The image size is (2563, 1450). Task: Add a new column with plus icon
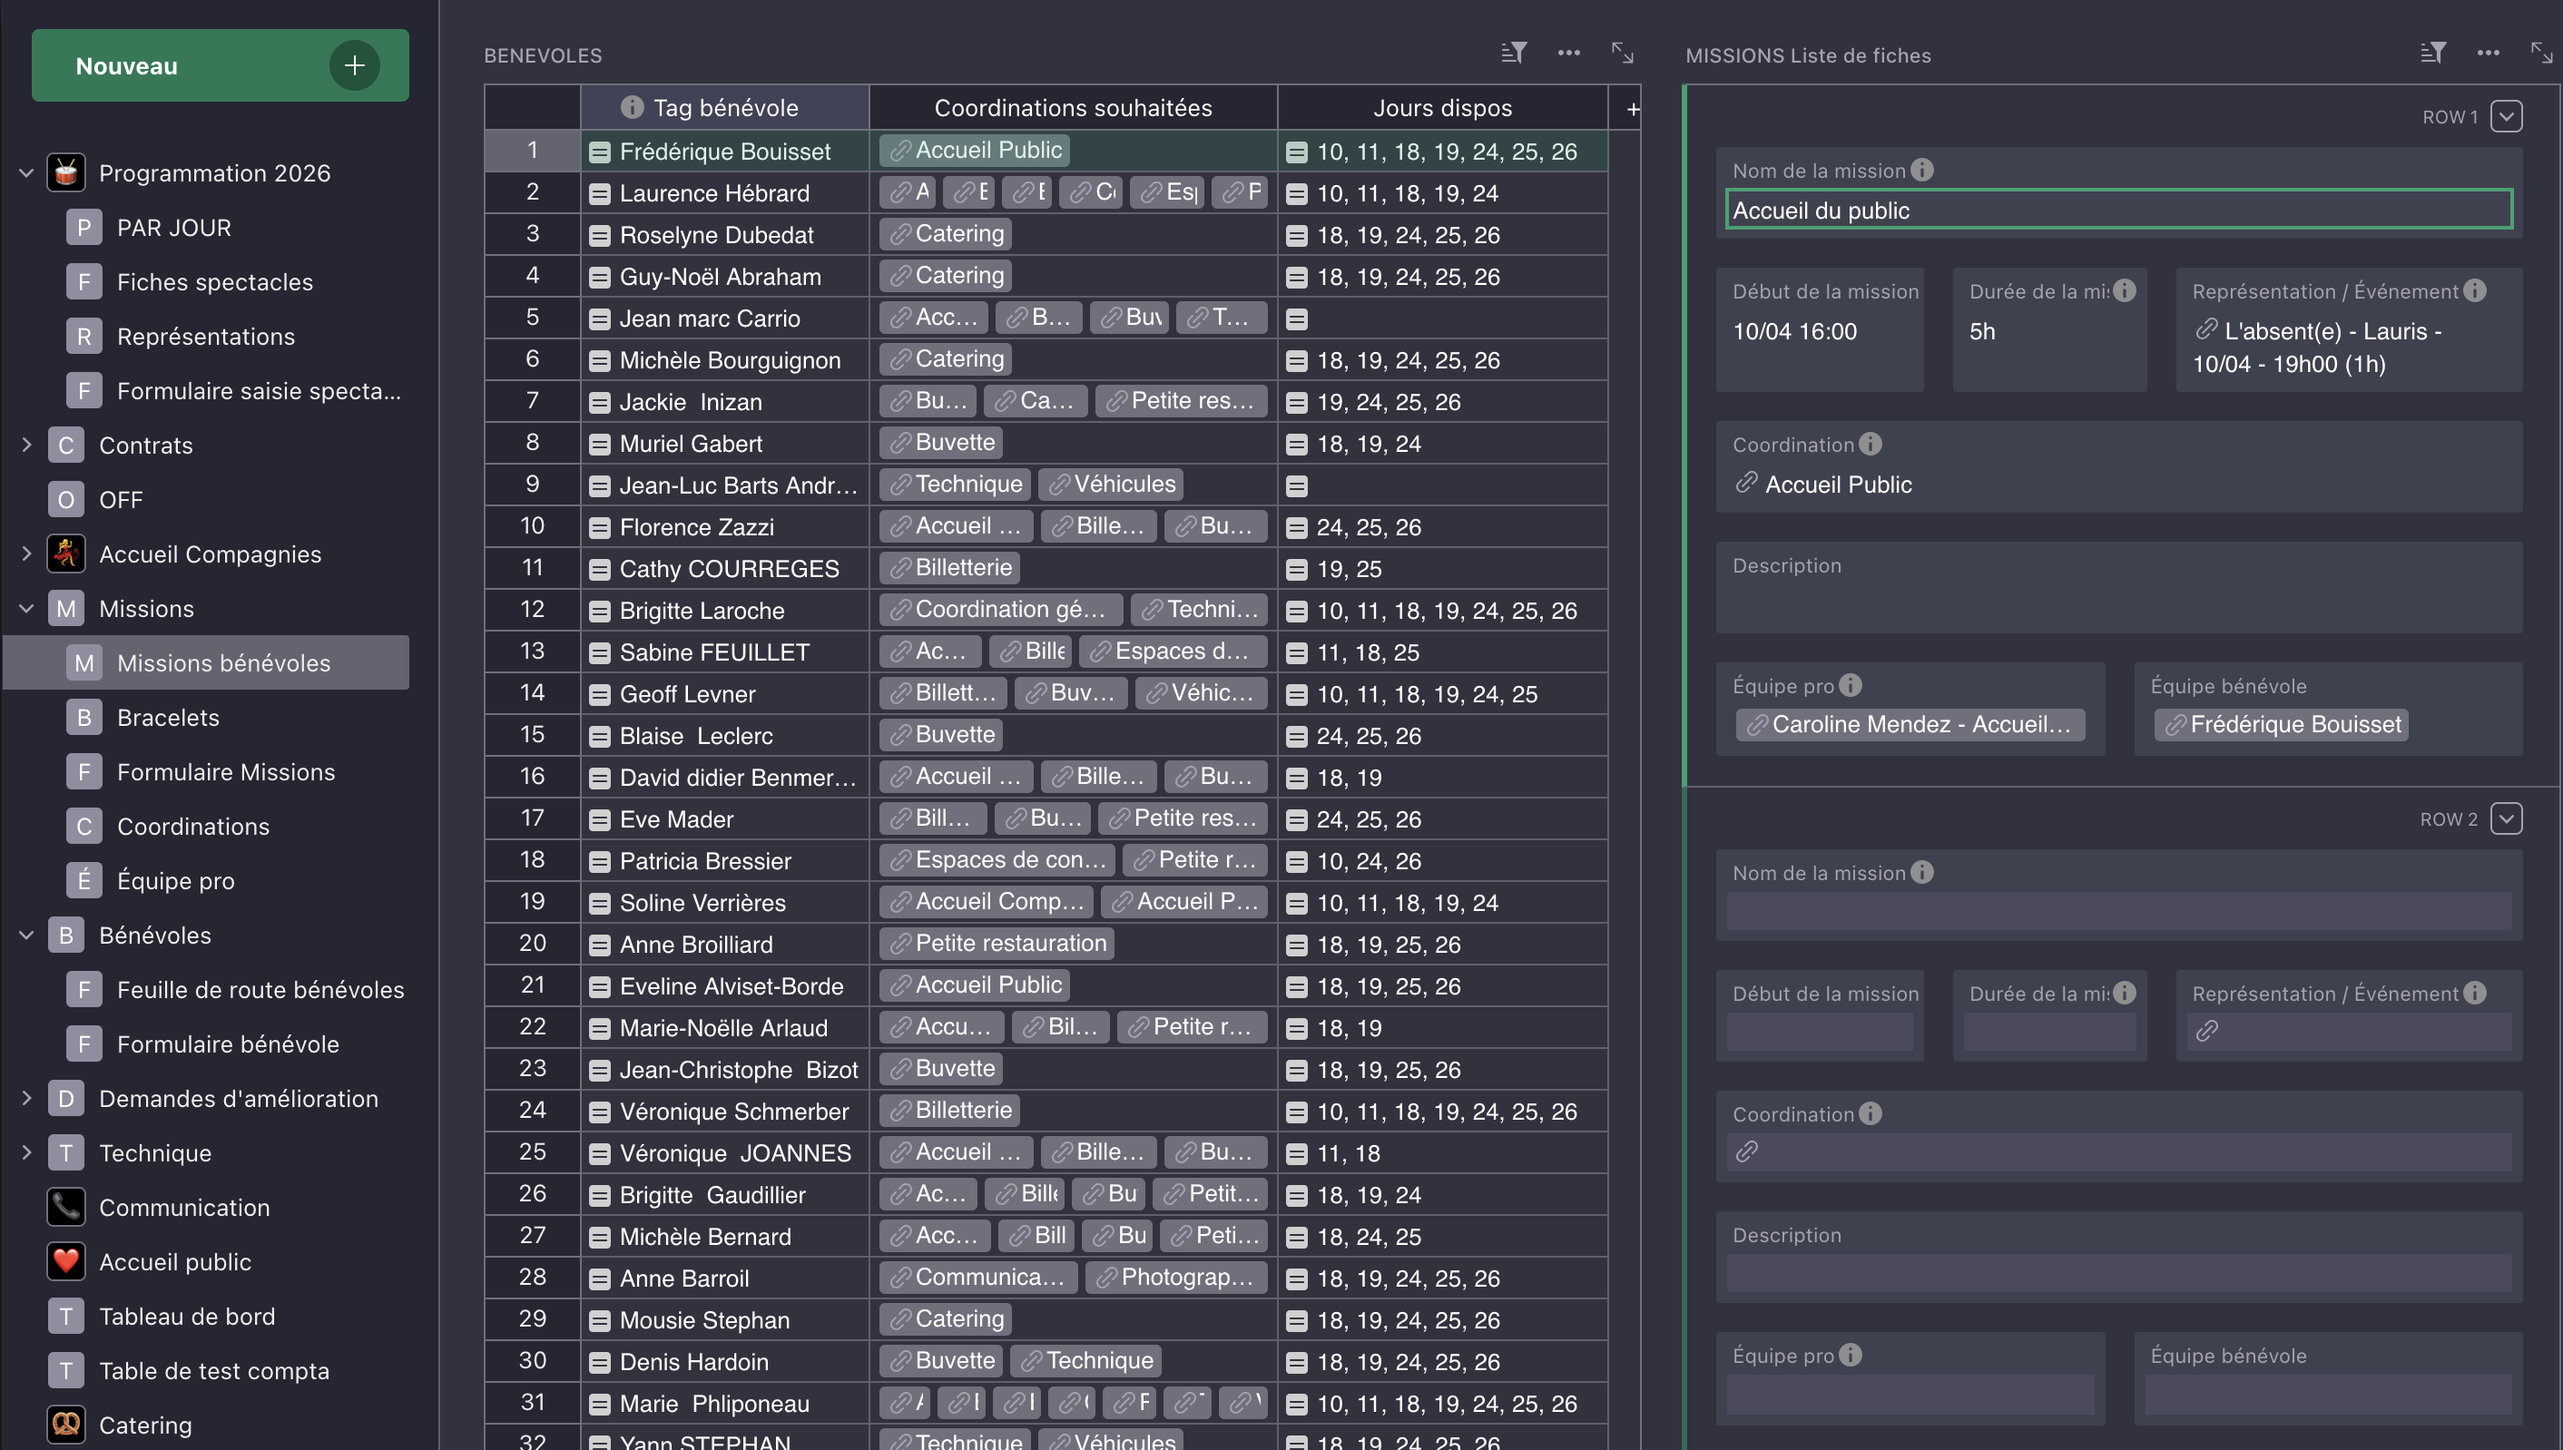point(1633,109)
